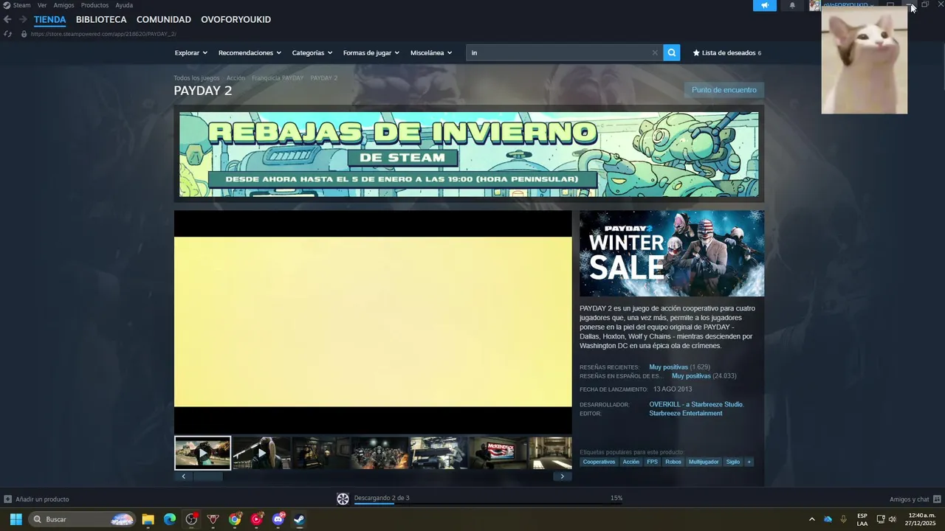Click the PAYDAY 2 Winter Sale image

672,254
